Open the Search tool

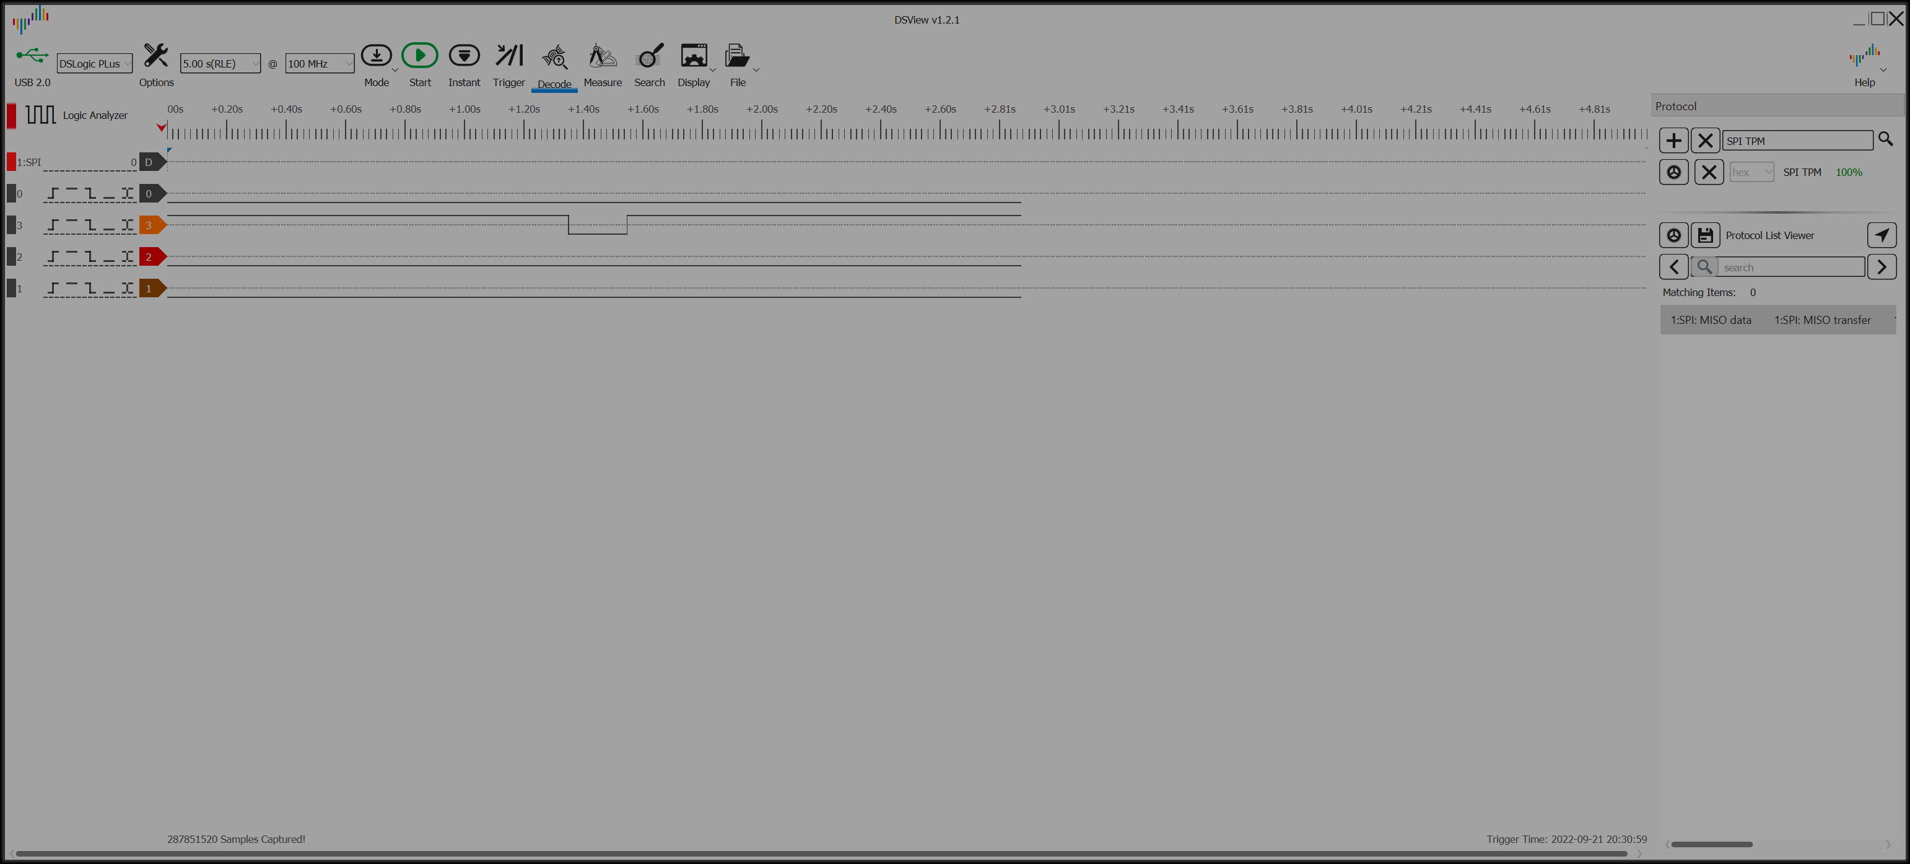click(x=649, y=56)
